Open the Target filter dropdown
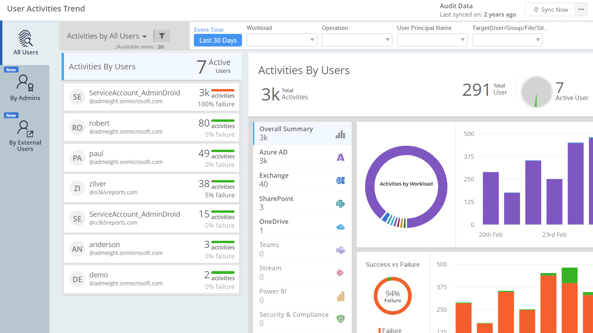 point(507,40)
